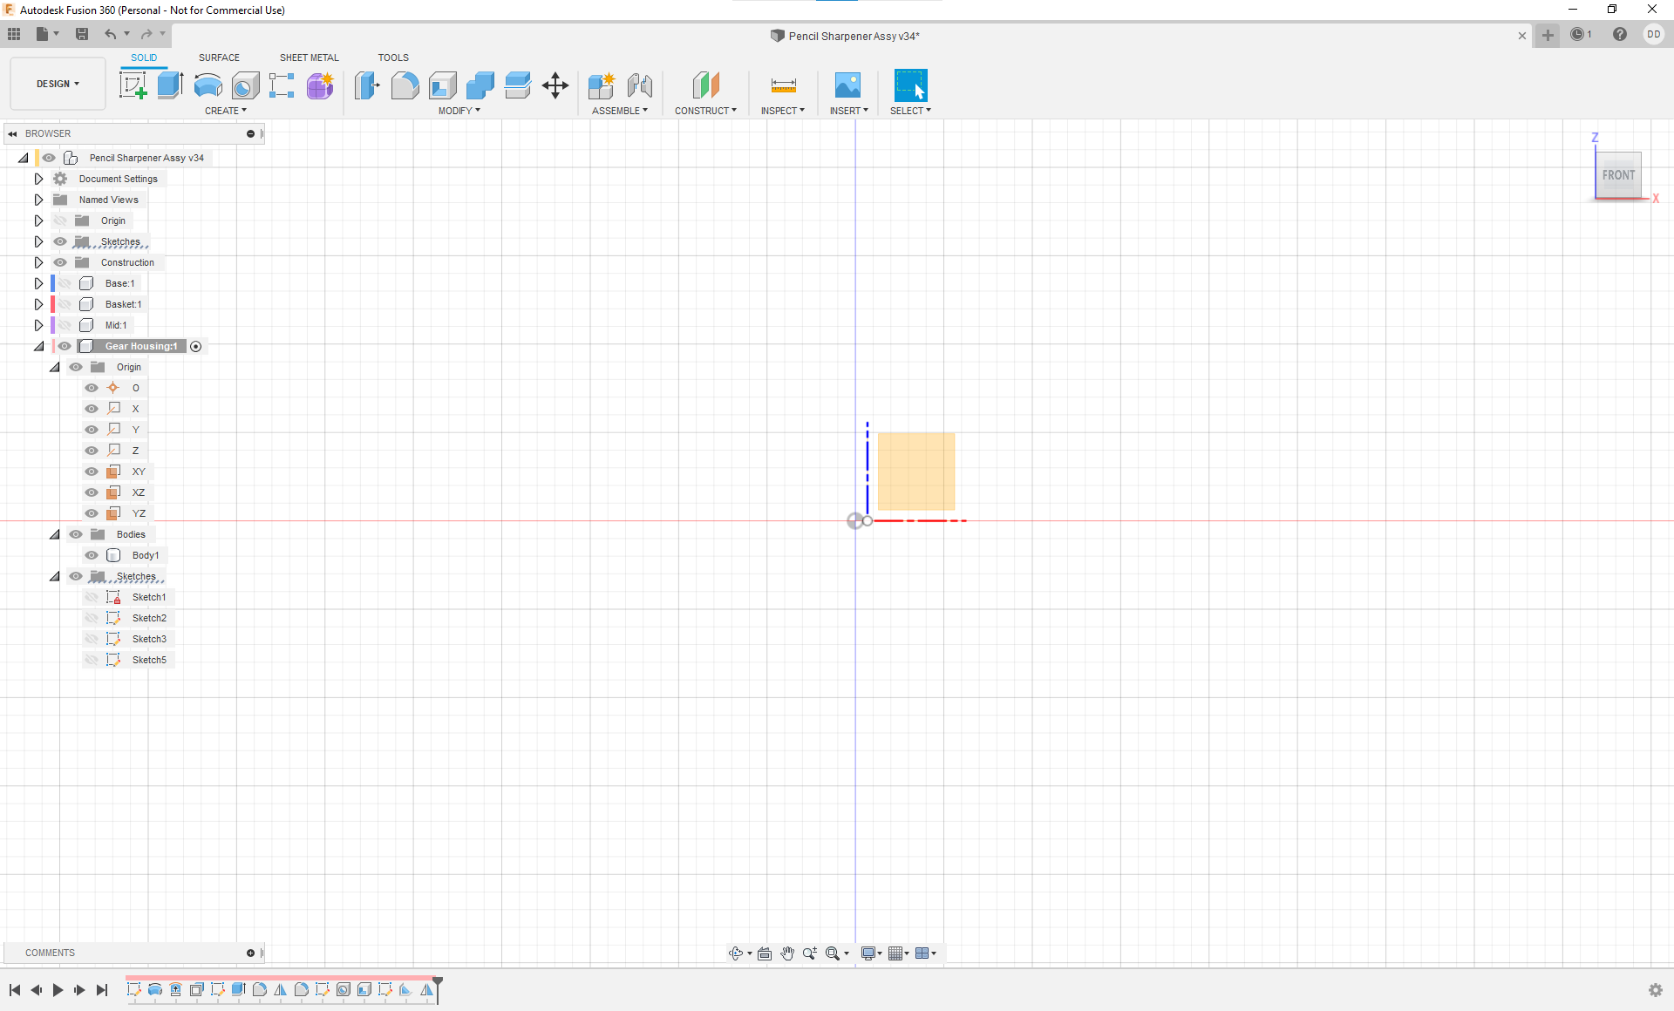This screenshot has height=1011, width=1674.
Task: Activate the Extrude tool
Action: pyautogui.click(x=169, y=85)
